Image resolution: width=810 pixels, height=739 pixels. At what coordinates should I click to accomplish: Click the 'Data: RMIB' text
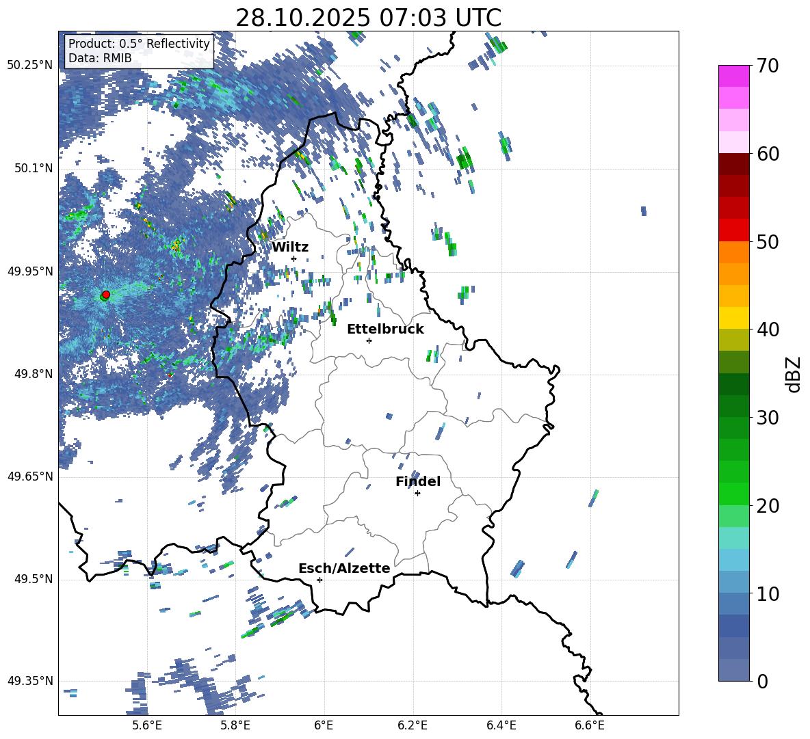[100, 58]
